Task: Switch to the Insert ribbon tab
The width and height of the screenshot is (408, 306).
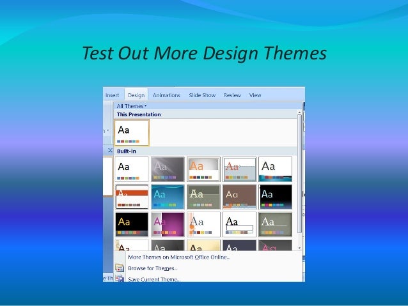Action: 112,95
